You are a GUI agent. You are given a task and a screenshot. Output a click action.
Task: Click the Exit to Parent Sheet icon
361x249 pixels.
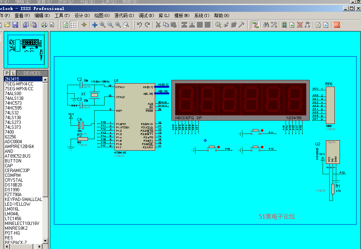pos(308,25)
